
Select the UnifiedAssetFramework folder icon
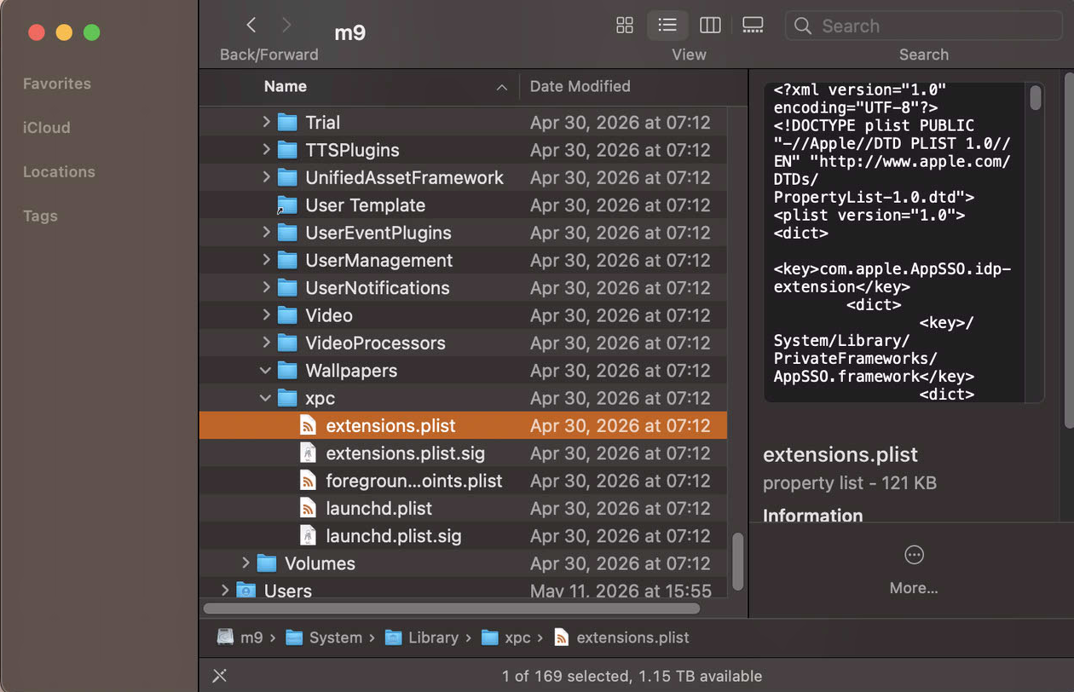[x=287, y=177]
